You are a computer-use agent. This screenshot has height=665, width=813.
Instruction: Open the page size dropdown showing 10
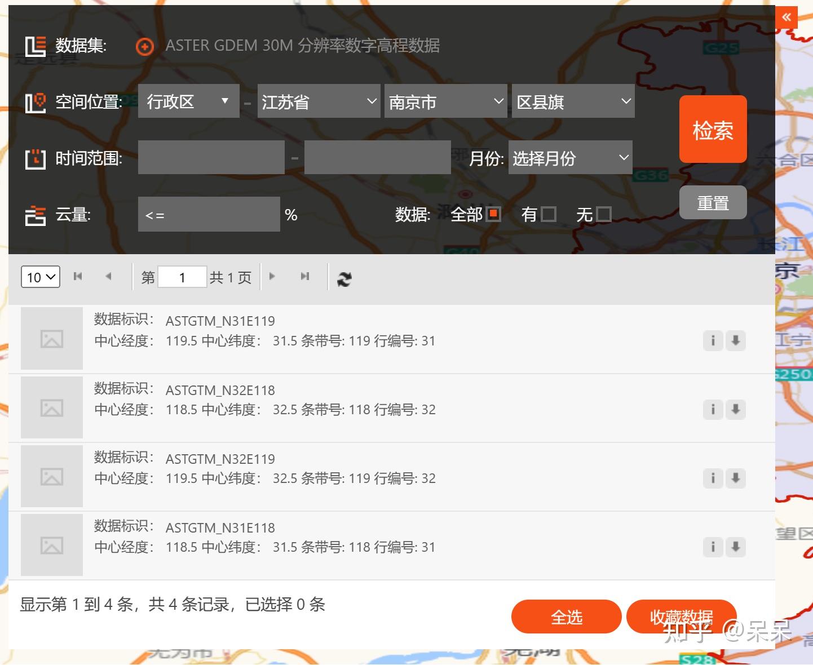(39, 277)
